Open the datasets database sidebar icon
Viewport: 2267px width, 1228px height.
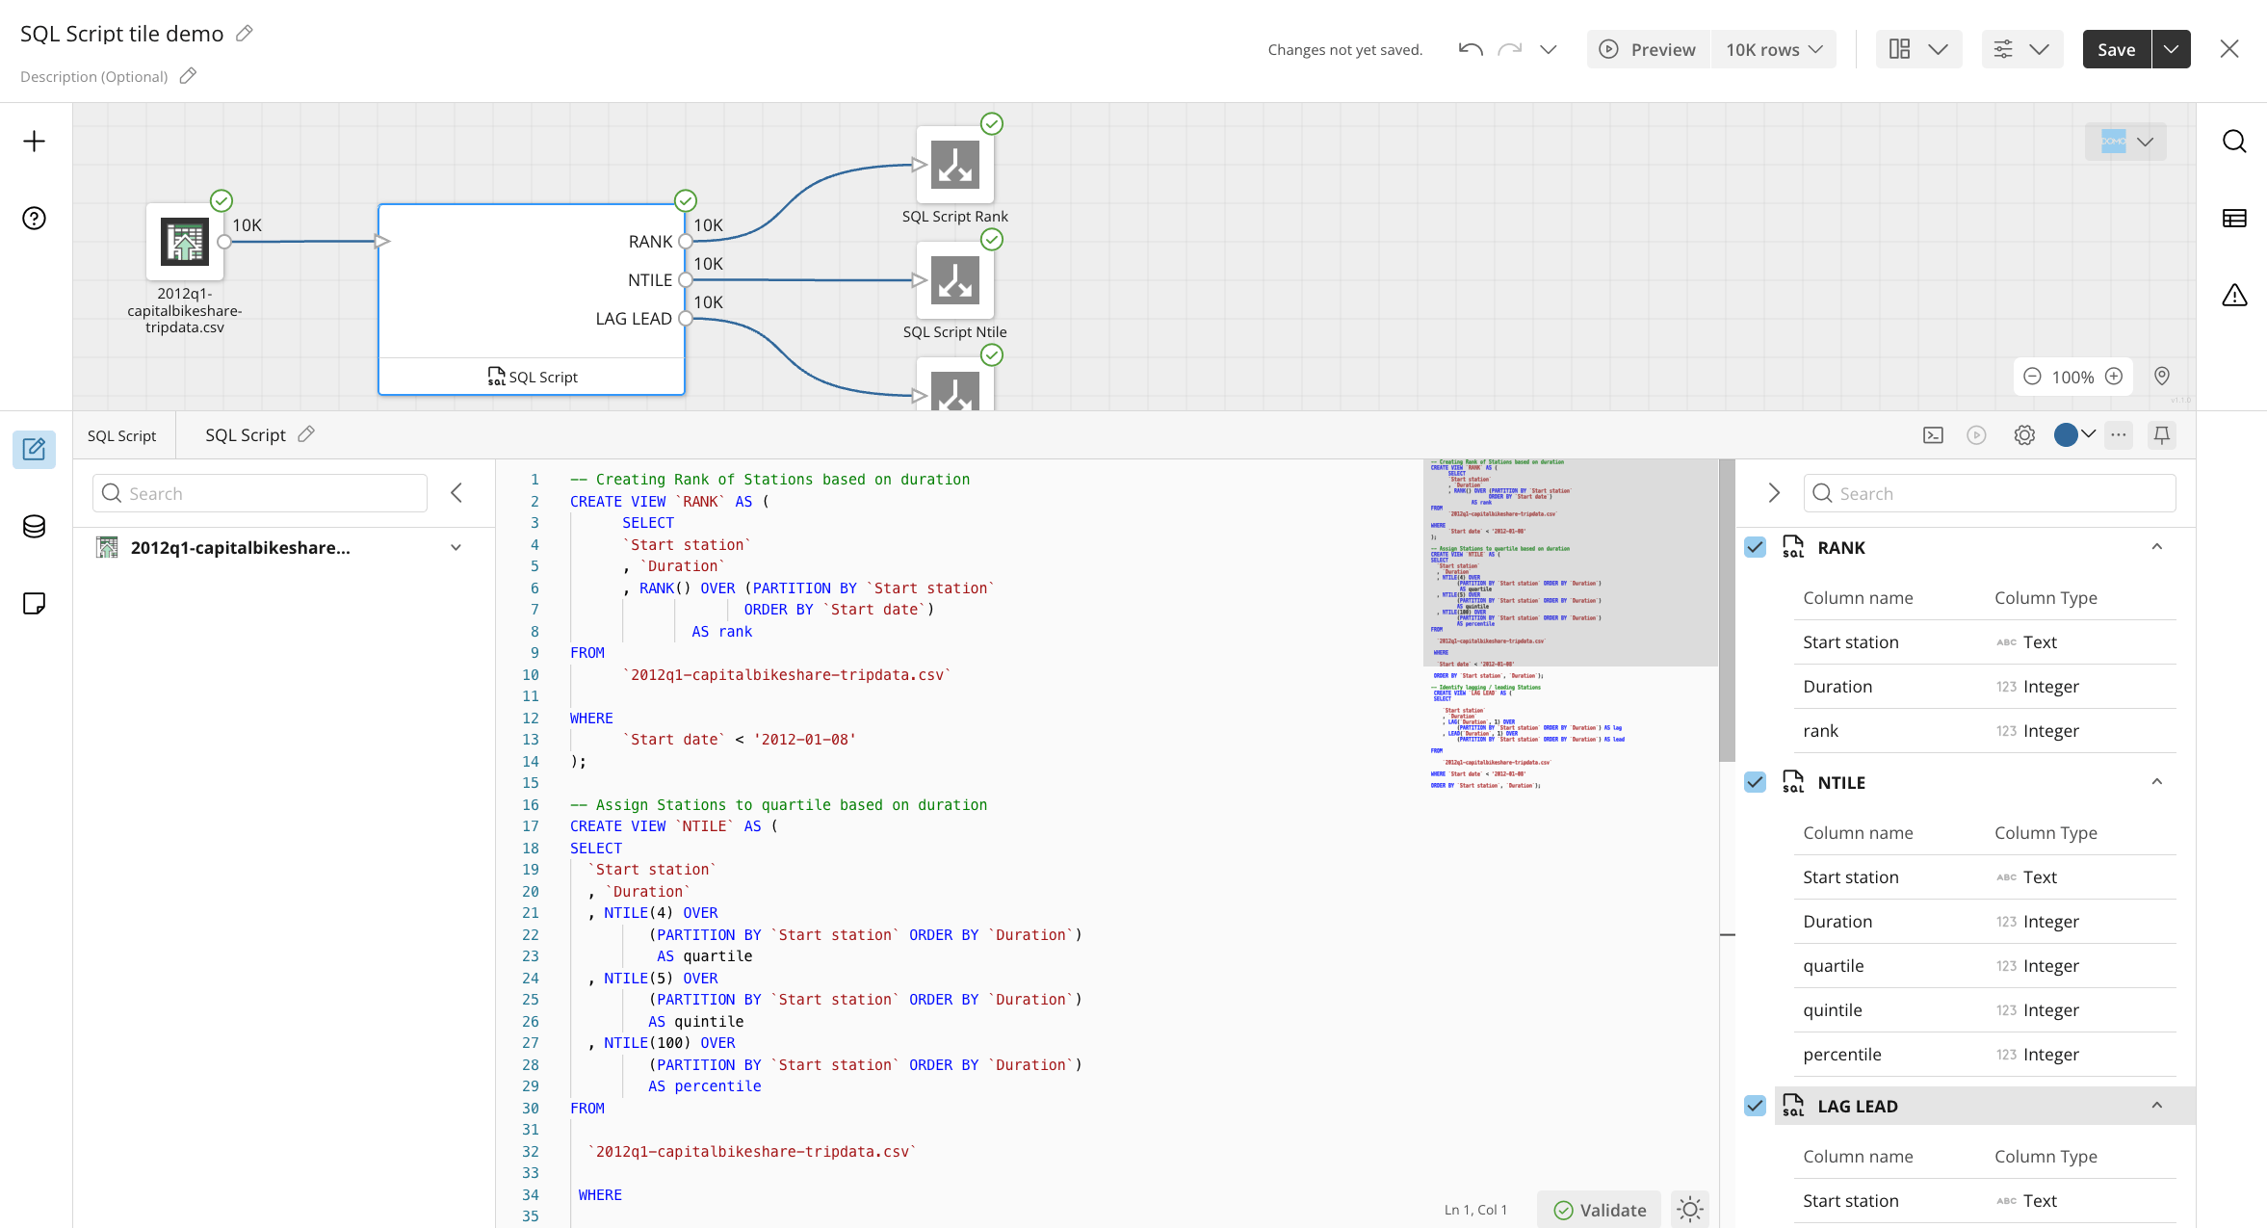click(x=34, y=527)
